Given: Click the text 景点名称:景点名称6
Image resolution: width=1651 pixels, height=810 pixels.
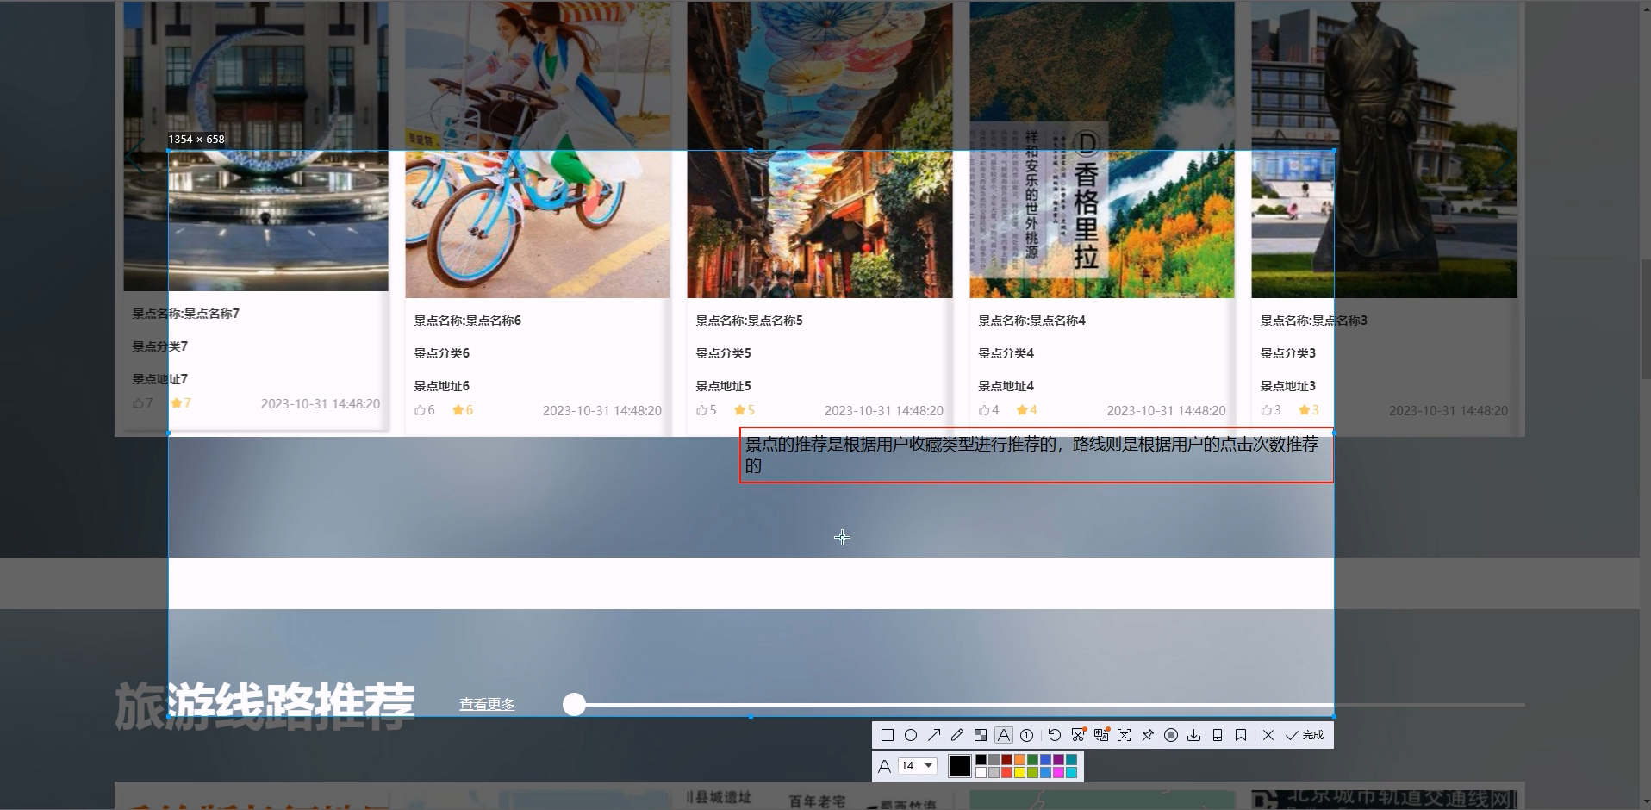Looking at the screenshot, I should pyautogui.click(x=467, y=321).
